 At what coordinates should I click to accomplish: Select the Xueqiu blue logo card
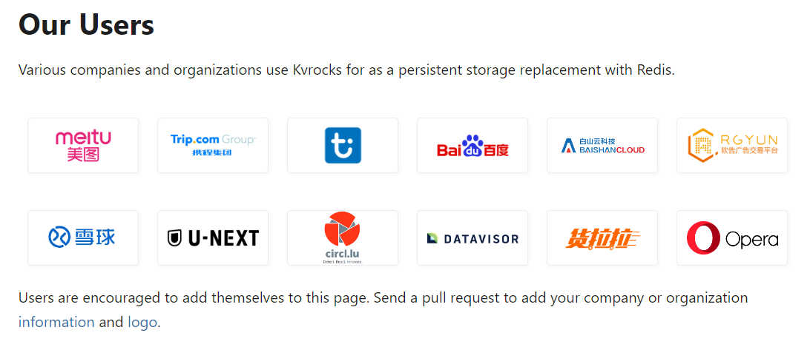click(x=83, y=237)
